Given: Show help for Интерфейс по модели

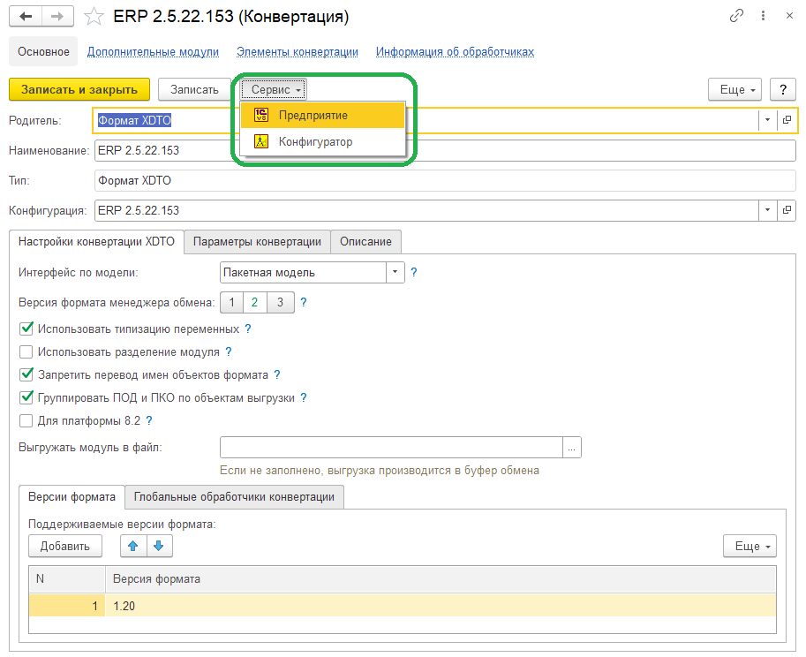Looking at the screenshot, I should [x=414, y=273].
